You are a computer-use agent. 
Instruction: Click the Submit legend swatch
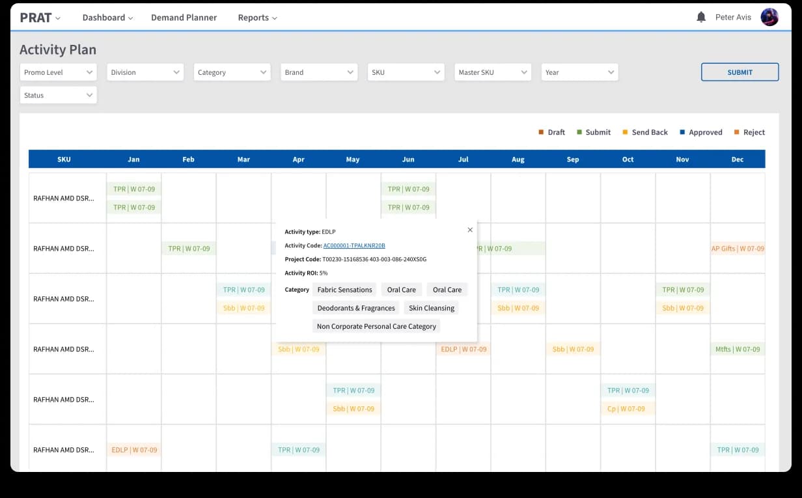point(579,132)
